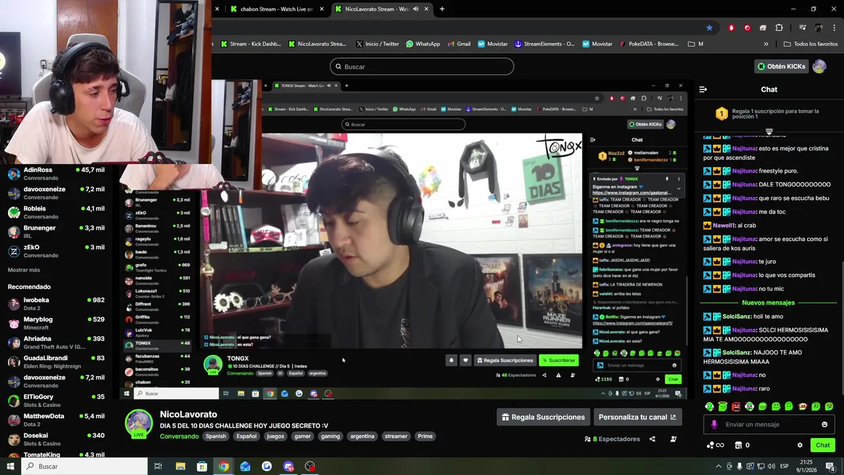Open the PokeDATA bookmark
This screenshot has height=475, width=844.
pos(649,44)
